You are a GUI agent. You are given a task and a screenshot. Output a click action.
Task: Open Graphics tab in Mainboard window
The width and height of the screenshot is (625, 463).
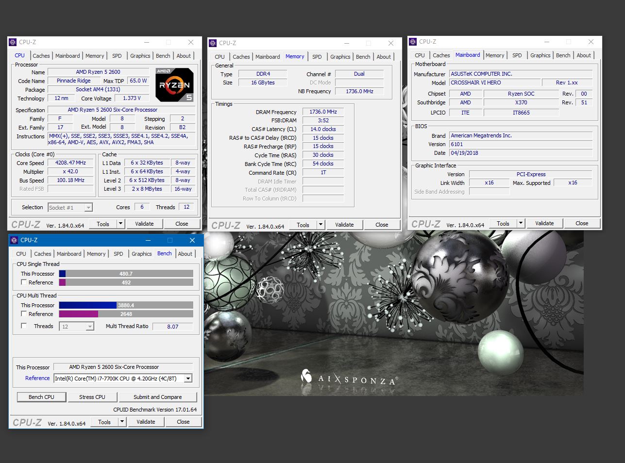click(x=541, y=55)
